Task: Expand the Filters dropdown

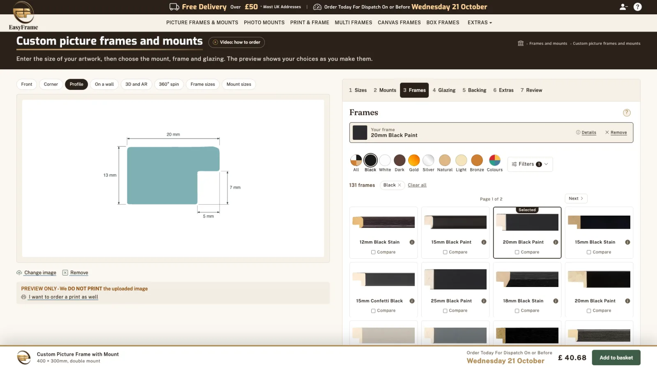Action: (530, 164)
